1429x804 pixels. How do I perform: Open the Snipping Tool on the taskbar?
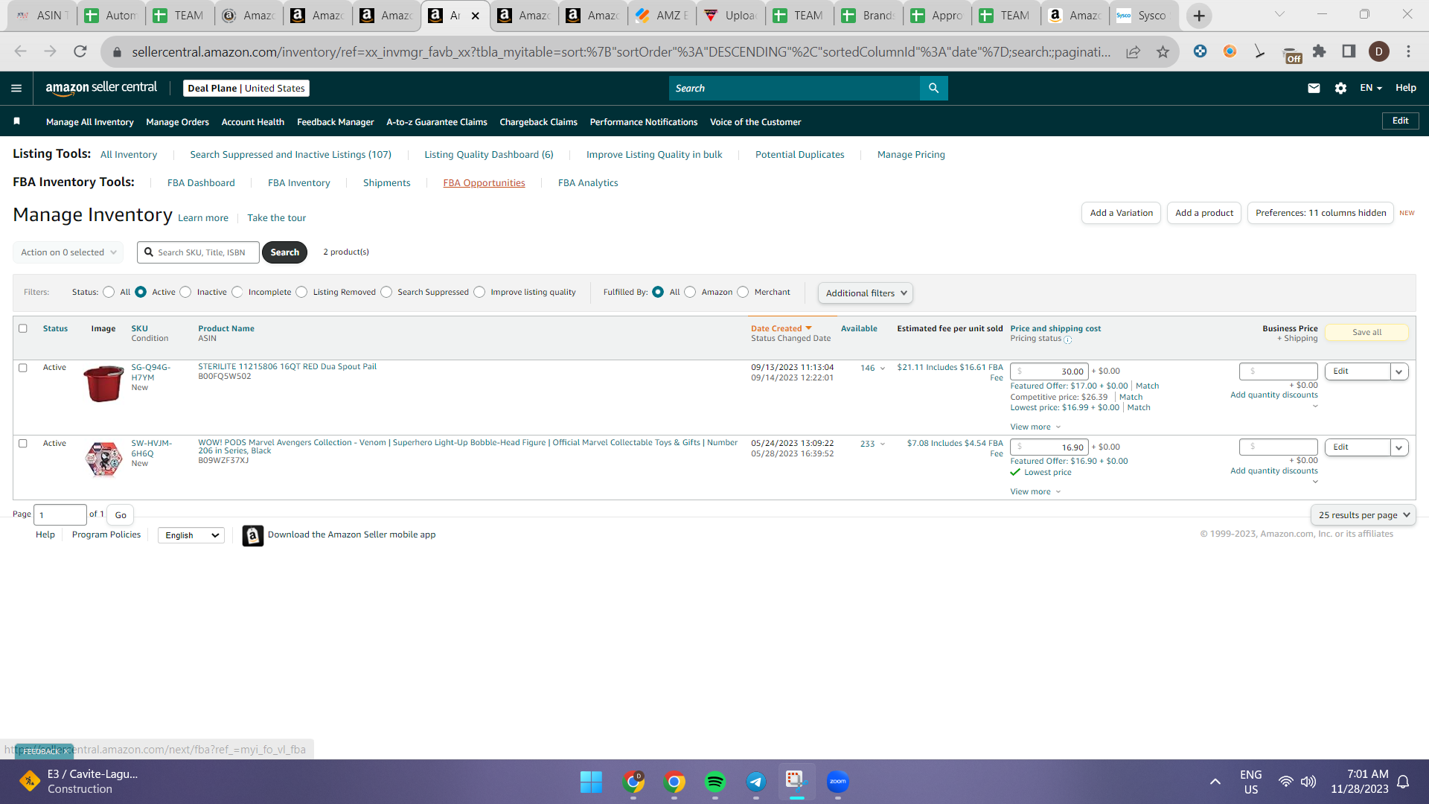point(796,782)
